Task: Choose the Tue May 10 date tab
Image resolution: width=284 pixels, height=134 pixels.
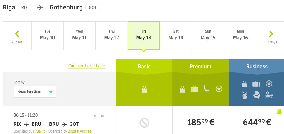Action: pos(47,36)
